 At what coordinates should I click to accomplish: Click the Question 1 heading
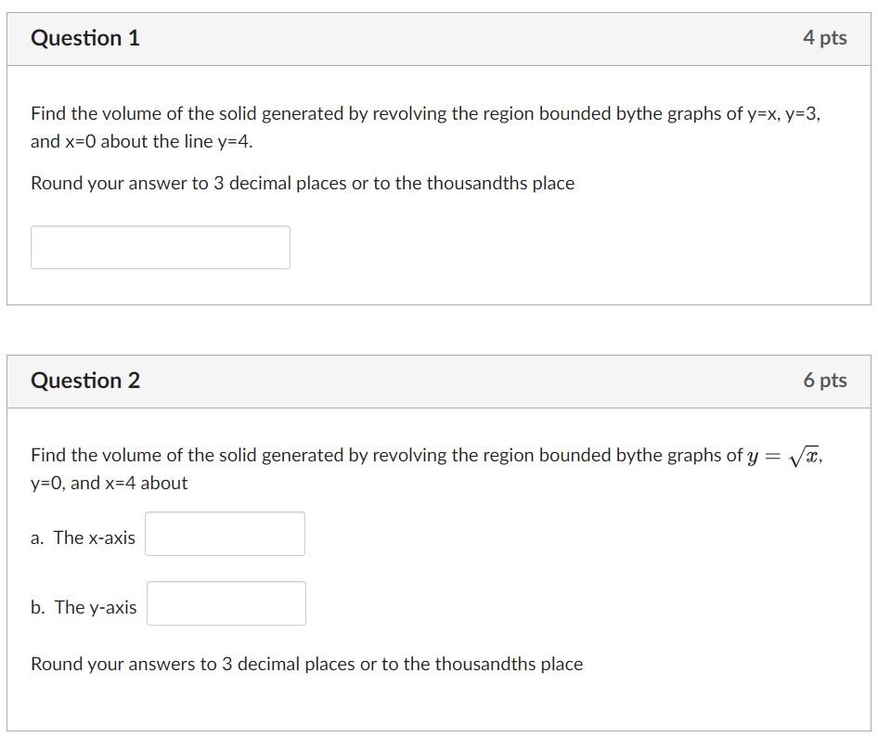85,38
